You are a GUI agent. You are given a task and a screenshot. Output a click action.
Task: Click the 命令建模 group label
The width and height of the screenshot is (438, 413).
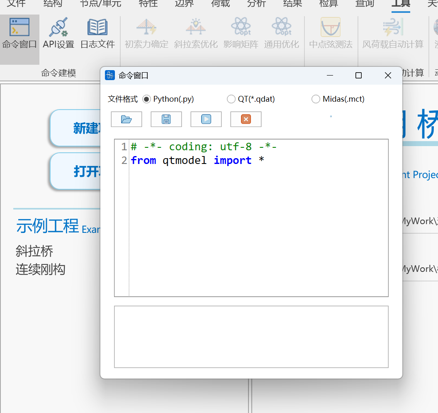coord(58,73)
